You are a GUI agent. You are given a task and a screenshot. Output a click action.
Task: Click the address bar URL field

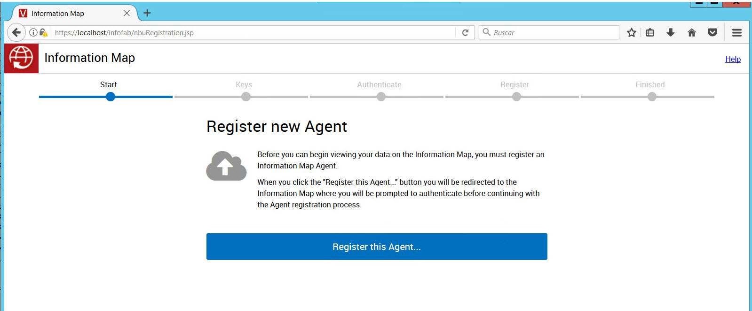pos(253,32)
